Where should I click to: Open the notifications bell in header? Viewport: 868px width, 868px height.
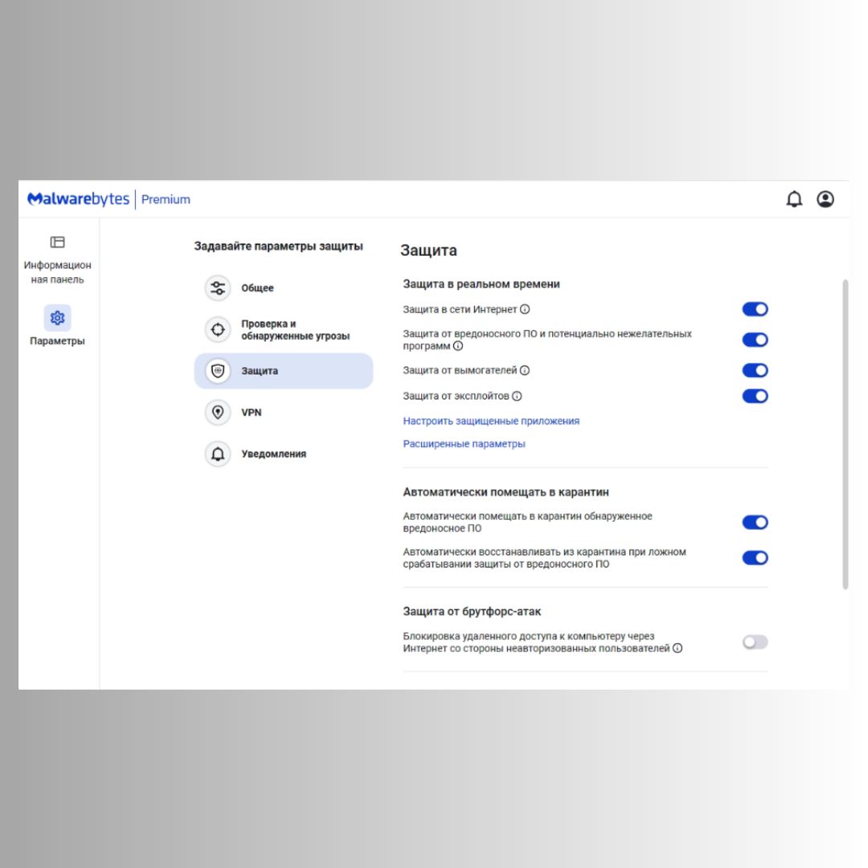coord(794,199)
